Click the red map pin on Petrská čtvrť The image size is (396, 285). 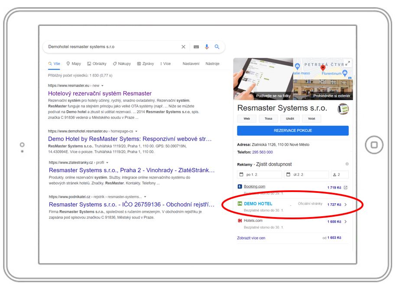click(x=323, y=68)
